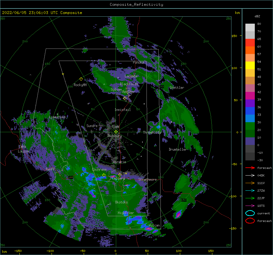
Task: Click the Innisfail city label
Action: pyautogui.click(x=123, y=110)
